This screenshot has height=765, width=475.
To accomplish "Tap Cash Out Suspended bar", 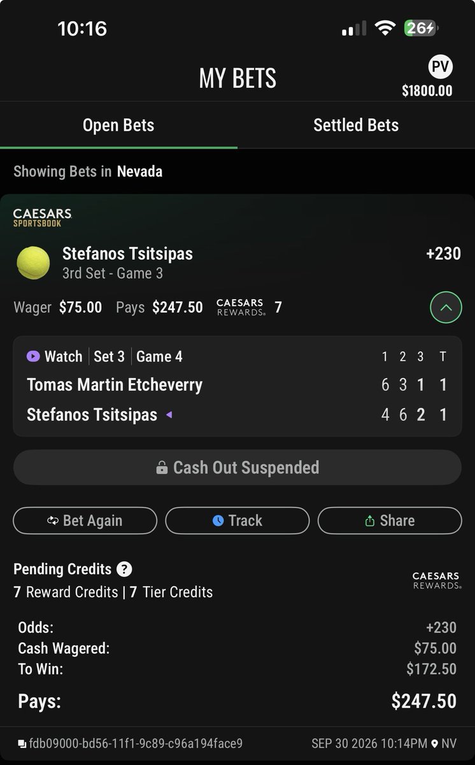I will coord(237,467).
